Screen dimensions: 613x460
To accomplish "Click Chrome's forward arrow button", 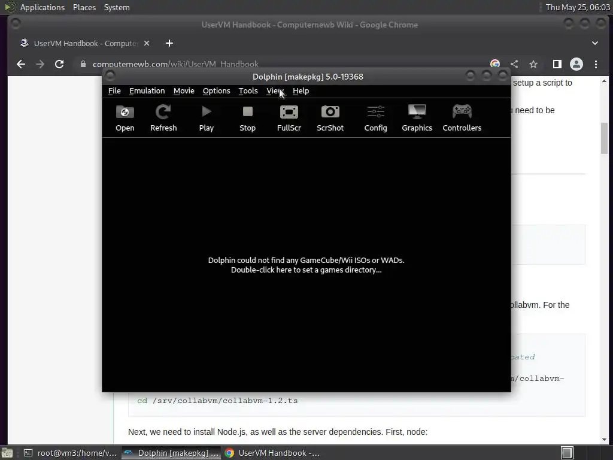I will pos(40,64).
